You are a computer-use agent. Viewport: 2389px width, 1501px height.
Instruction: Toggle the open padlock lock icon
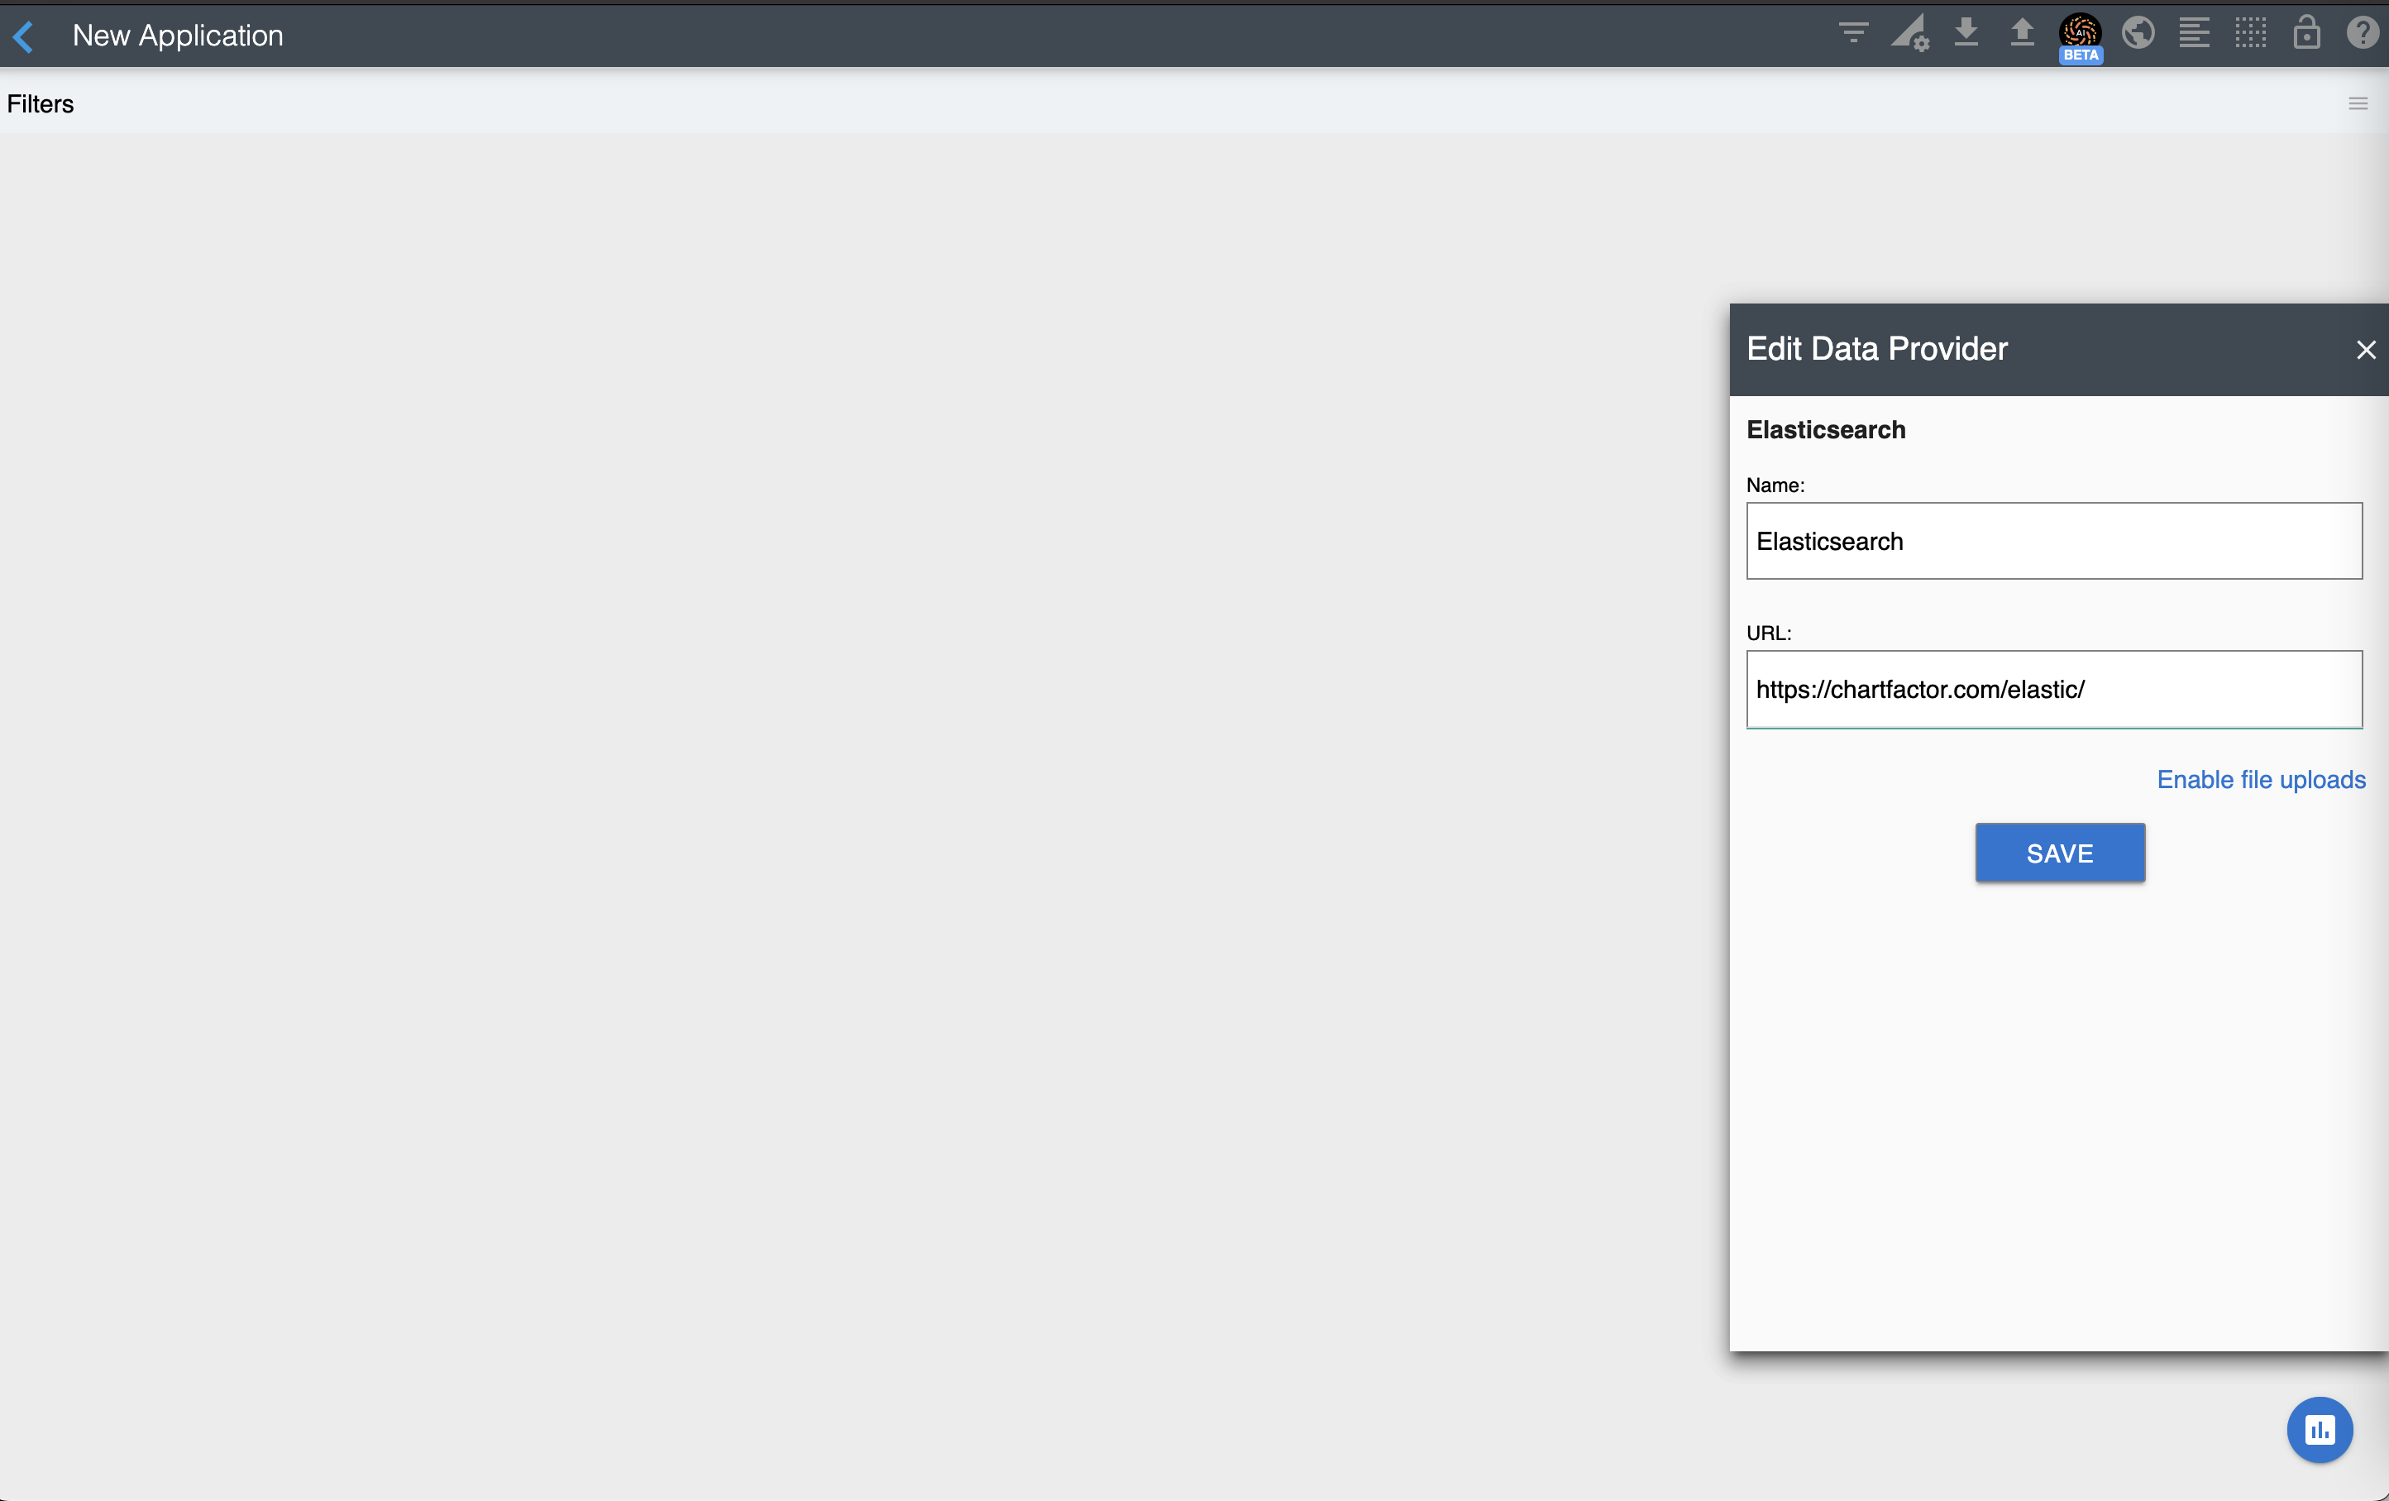coord(2305,33)
